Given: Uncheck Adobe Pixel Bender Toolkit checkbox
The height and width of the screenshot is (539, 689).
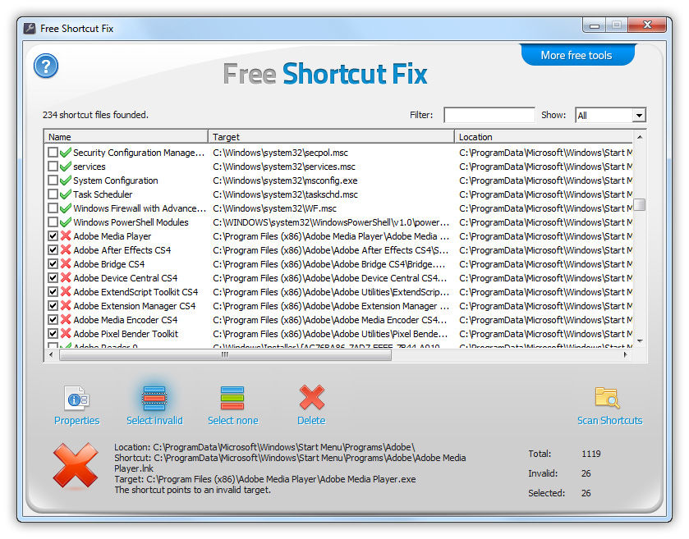Looking at the screenshot, I should [x=53, y=334].
